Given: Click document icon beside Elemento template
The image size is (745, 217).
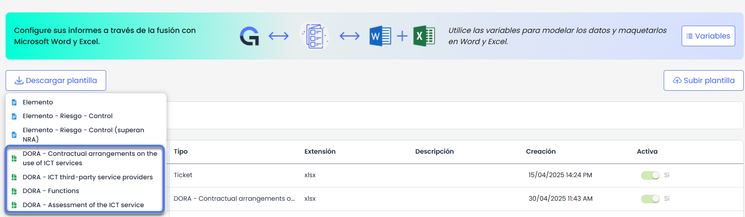Looking at the screenshot, I should (x=14, y=102).
